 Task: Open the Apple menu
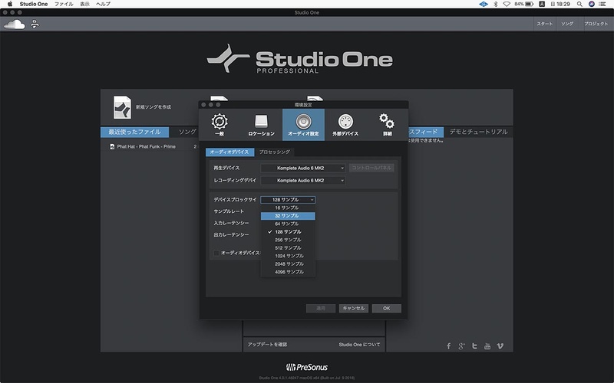(x=10, y=4)
